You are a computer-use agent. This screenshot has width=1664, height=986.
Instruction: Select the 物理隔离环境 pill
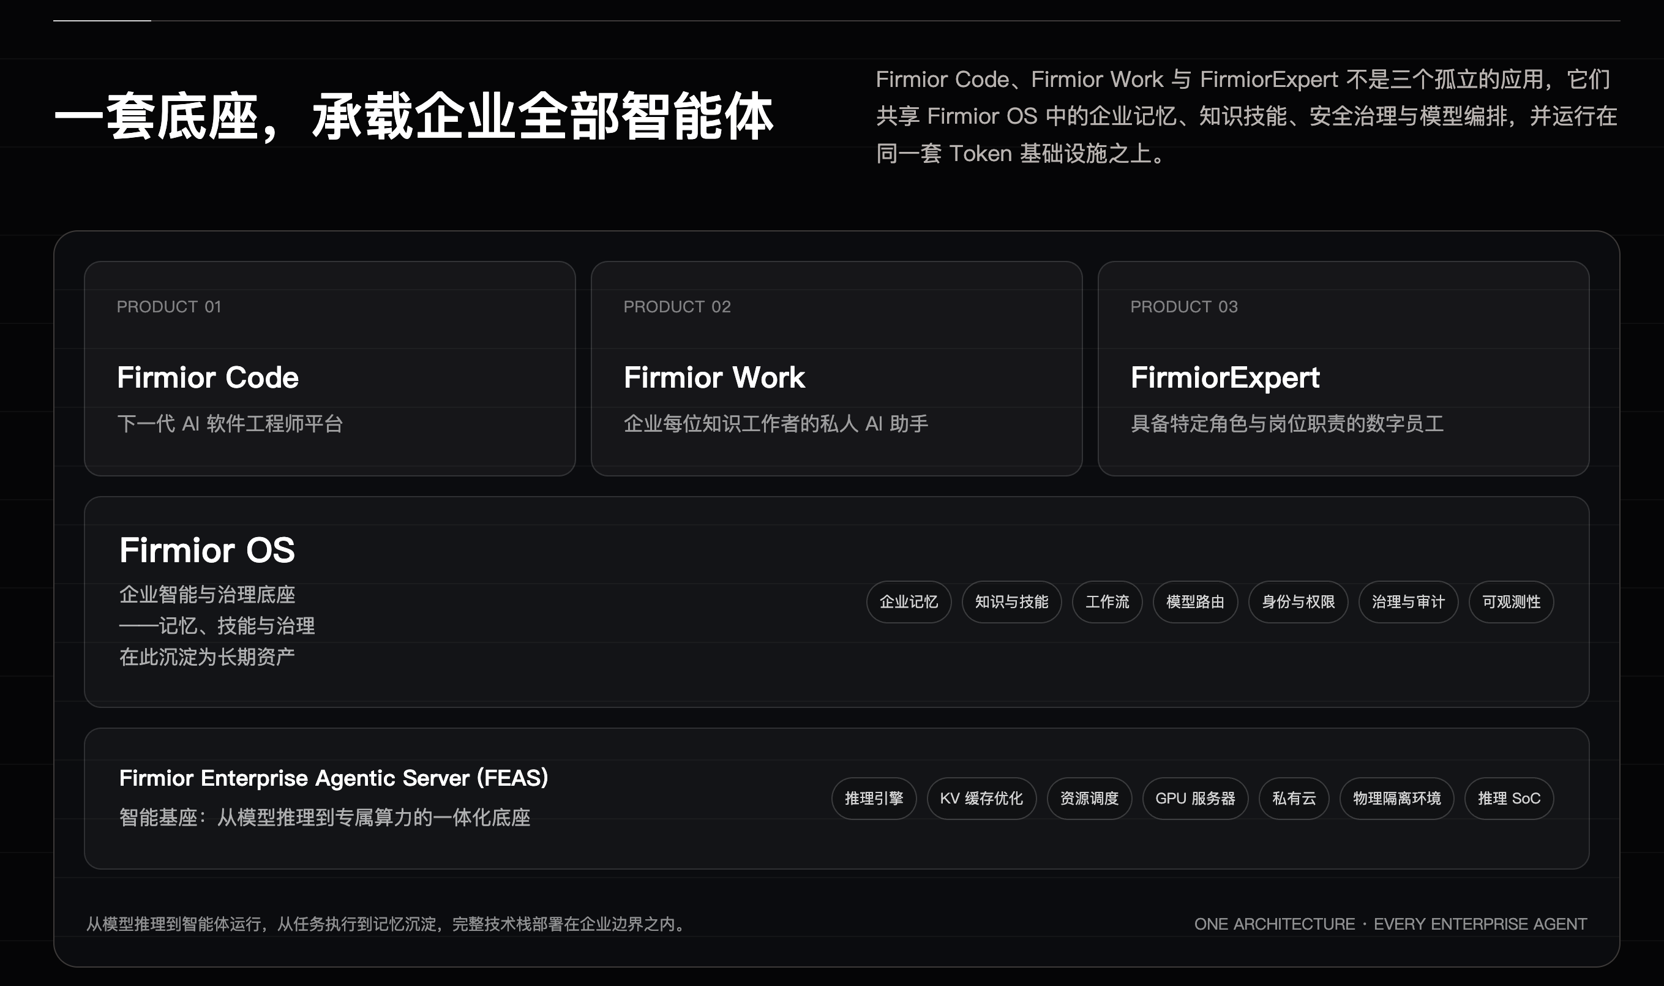(1397, 799)
